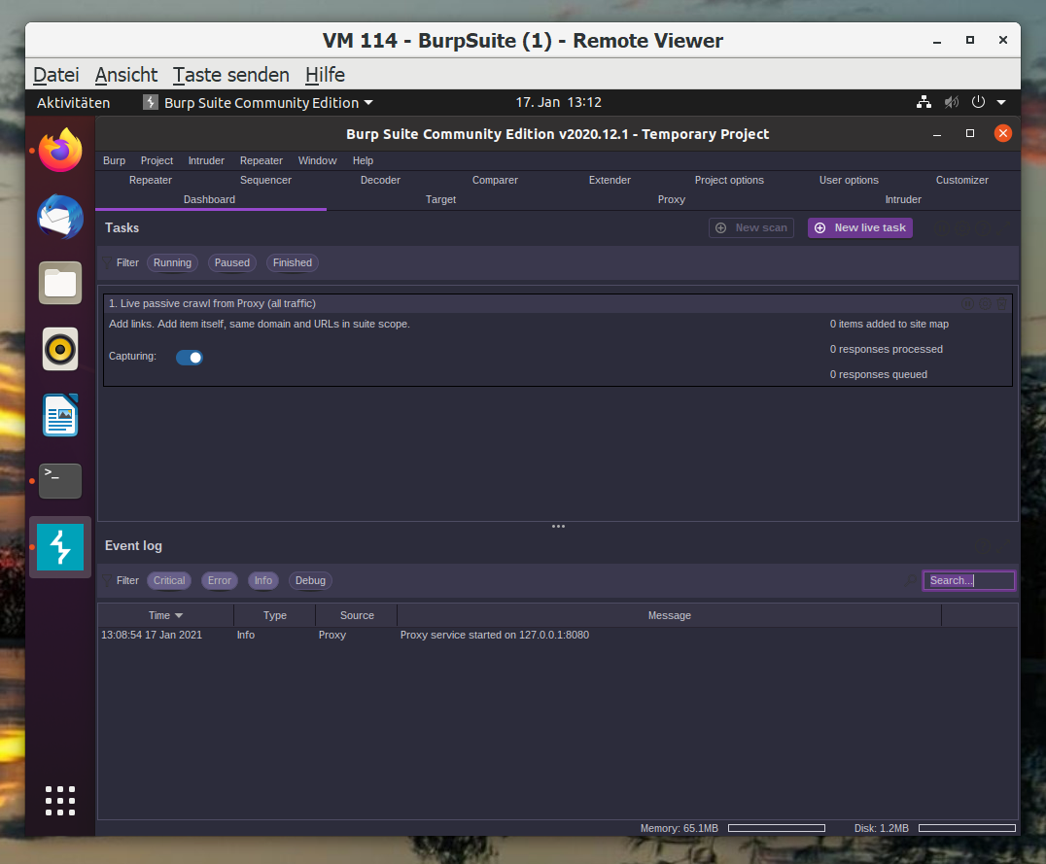Click the memory usage progress bar
Viewport: 1046px width, 864px height.
coord(776,828)
